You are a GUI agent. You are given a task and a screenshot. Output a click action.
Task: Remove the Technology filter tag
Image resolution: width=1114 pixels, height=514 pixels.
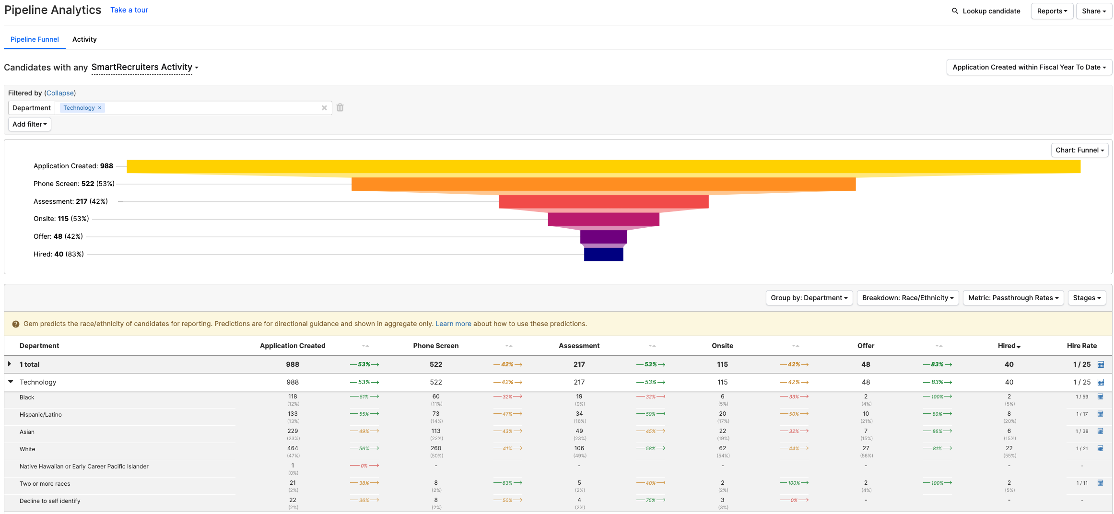(x=100, y=108)
